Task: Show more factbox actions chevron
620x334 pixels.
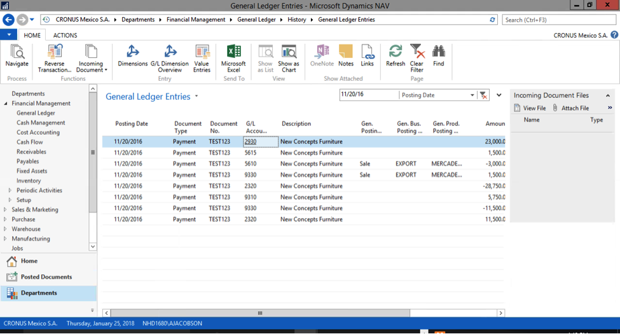Action: pos(610,108)
